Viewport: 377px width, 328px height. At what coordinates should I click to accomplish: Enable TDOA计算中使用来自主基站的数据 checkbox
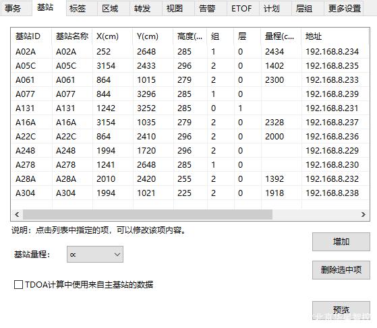pyautogui.click(x=18, y=285)
